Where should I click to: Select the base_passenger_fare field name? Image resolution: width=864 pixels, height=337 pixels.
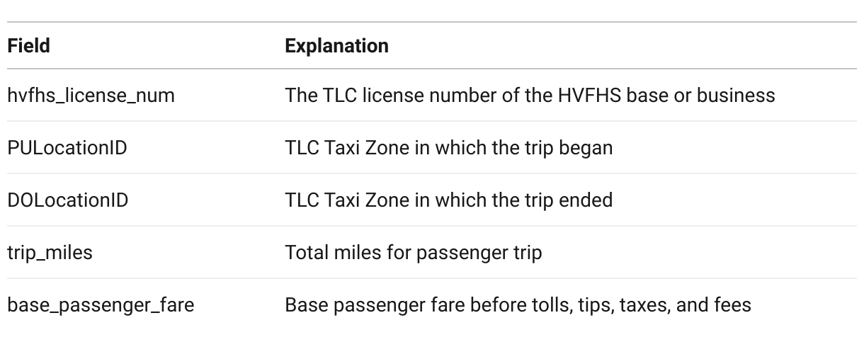(x=101, y=305)
